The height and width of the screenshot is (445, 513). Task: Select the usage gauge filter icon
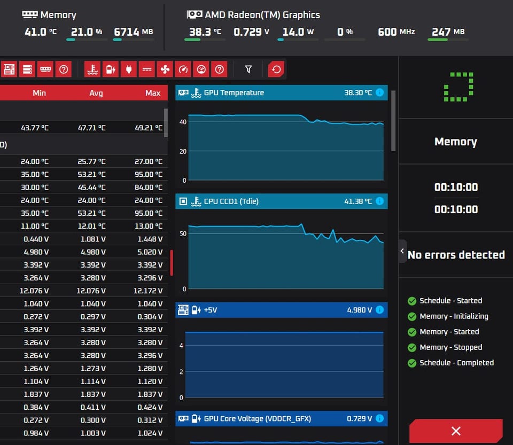point(201,69)
